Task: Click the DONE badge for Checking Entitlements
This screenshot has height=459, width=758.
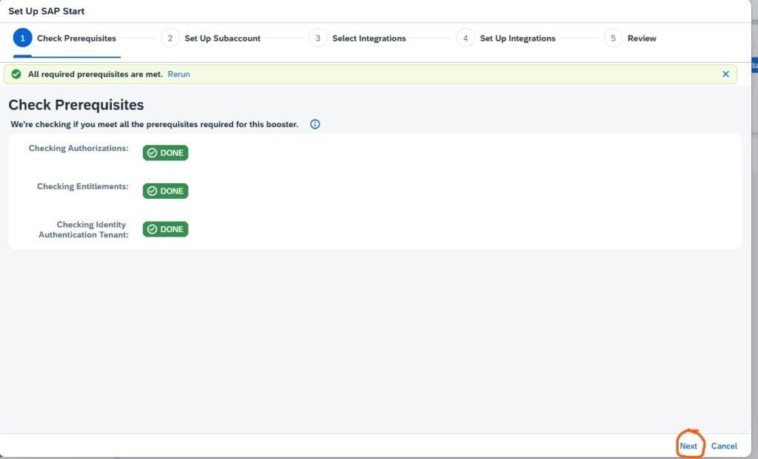Action: point(165,191)
